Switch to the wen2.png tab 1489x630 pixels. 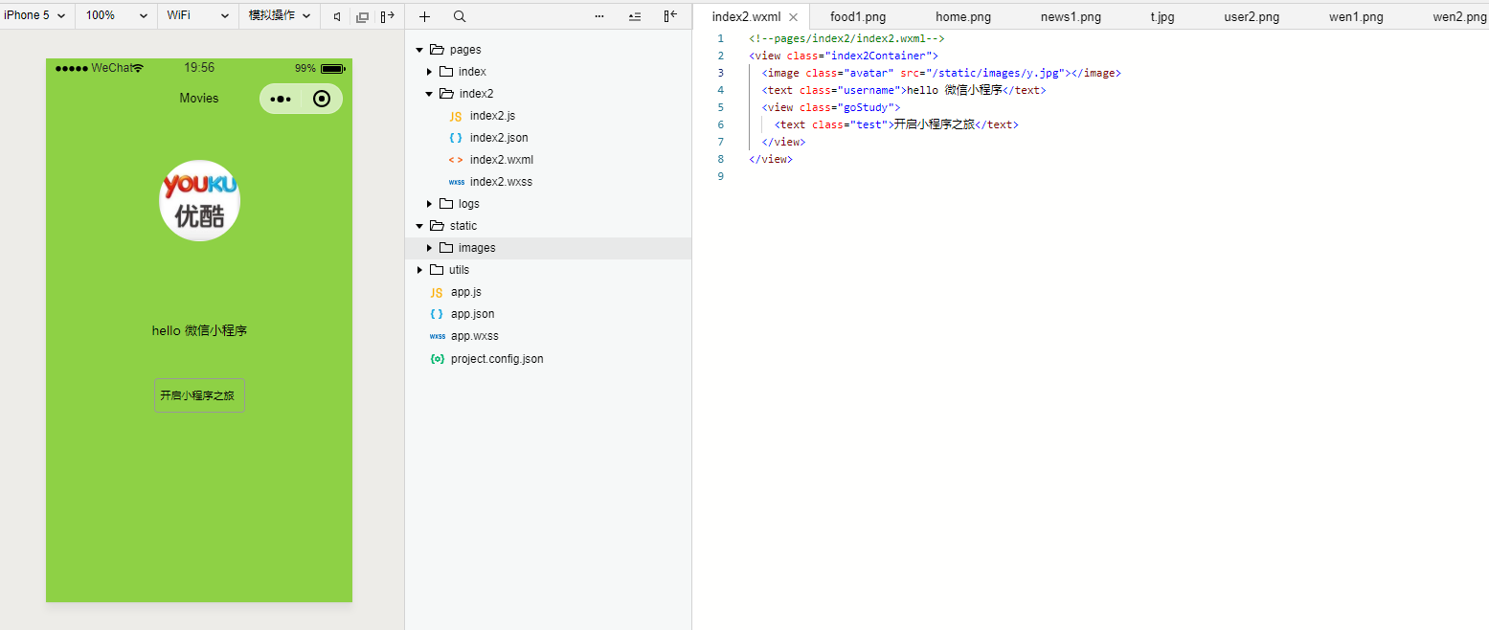1460,17
